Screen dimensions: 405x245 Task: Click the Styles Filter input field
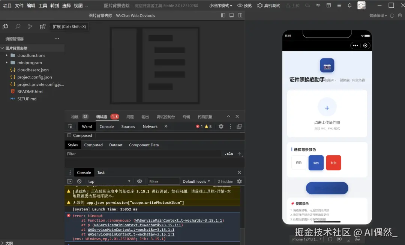[143, 154]
